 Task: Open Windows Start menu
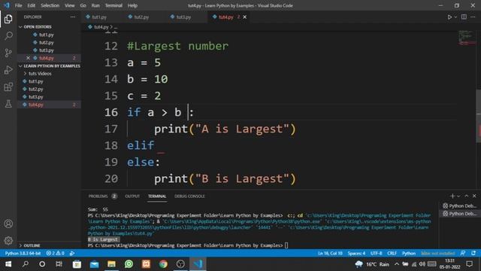coord(8,264)
